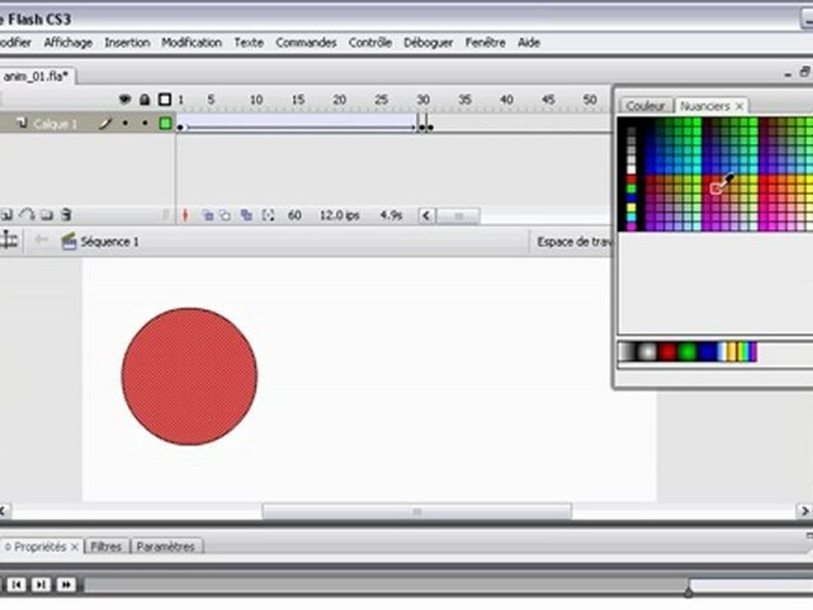
Task: Switch to the Filtres tab
Action: [106, 546]
